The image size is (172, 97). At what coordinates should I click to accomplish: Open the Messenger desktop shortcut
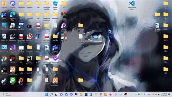pos(55,59)
